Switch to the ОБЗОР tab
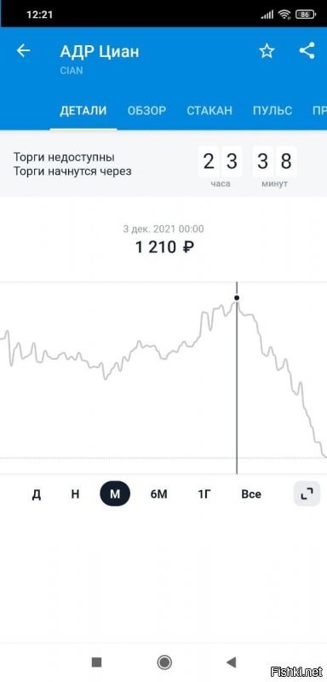The image size is (327, 682). point(146,111)
